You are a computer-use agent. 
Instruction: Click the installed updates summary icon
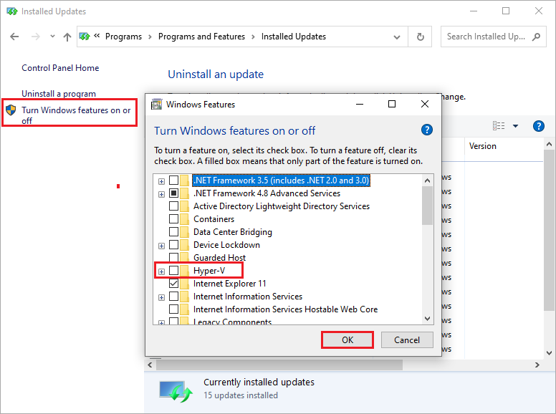click(x=176, y=391)
